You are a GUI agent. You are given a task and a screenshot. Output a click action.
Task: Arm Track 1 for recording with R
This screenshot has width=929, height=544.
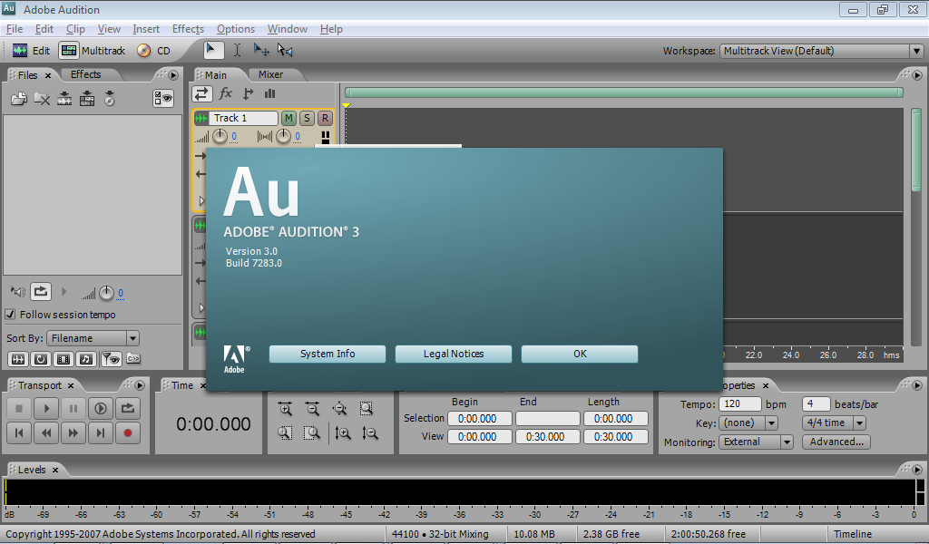click(325, 118)
